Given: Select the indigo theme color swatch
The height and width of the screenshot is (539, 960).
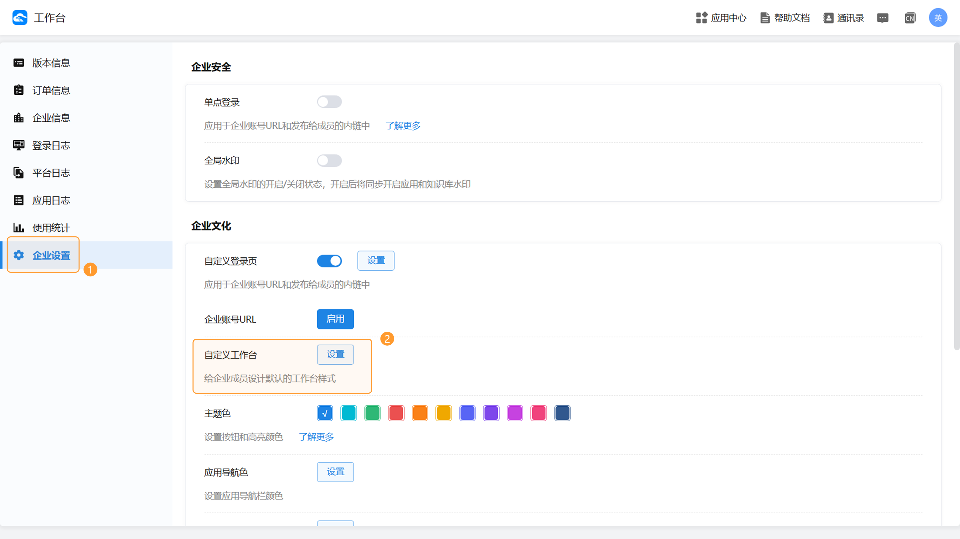Looking at the screenshot, I should click(x=467, y=413).
